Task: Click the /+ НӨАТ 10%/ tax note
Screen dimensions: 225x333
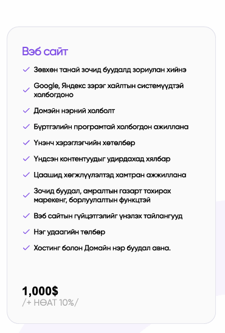Action: (50, 303)
